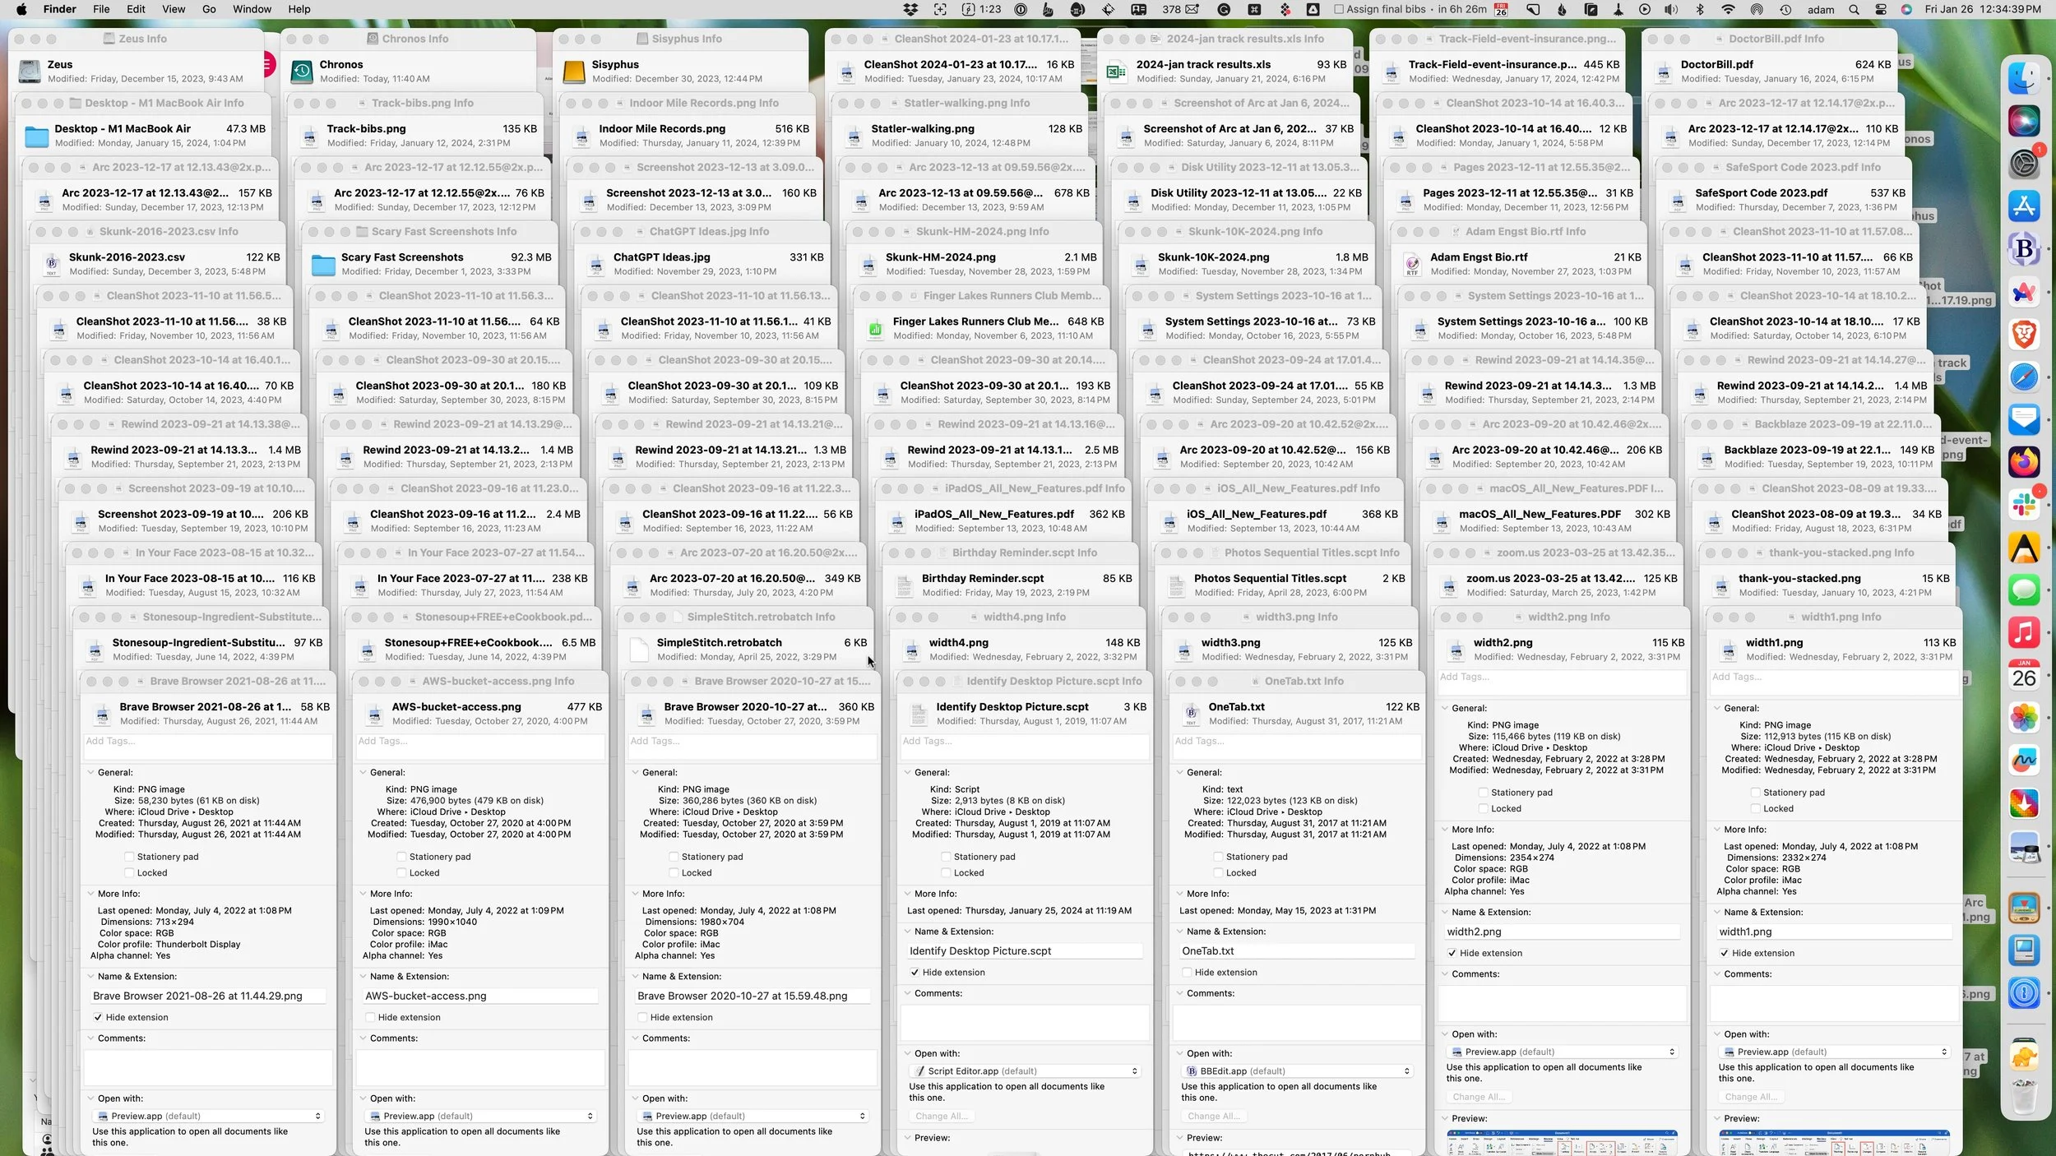Check Locked in the OneTab.txt Info window
This screenshot has height=1156, width=2056.
[1218, 872]
